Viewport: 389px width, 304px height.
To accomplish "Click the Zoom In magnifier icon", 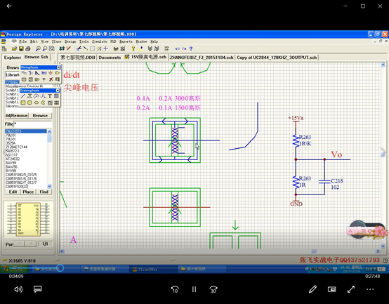I will 38,49.
